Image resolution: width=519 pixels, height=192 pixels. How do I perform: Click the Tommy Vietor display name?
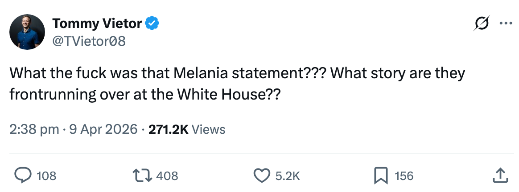point(97,23)
